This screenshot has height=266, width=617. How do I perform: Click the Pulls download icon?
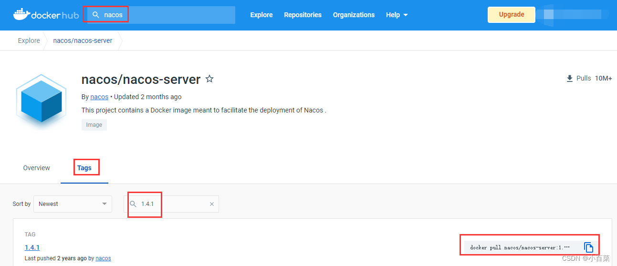569,79
